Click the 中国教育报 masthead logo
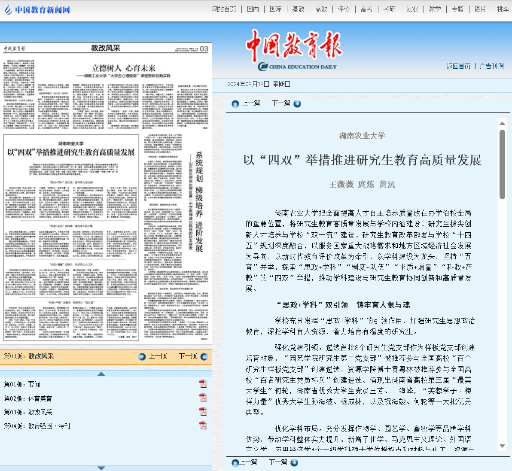The width and height of the screenshot is (512, 471). pos(294,50)
